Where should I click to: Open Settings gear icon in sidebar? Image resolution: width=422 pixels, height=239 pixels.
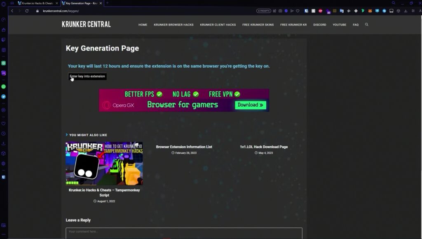(x=3, y=163)
